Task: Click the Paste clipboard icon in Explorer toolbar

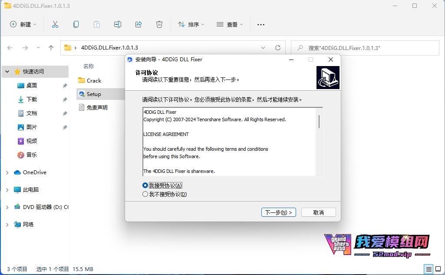Action: [97, 24]
